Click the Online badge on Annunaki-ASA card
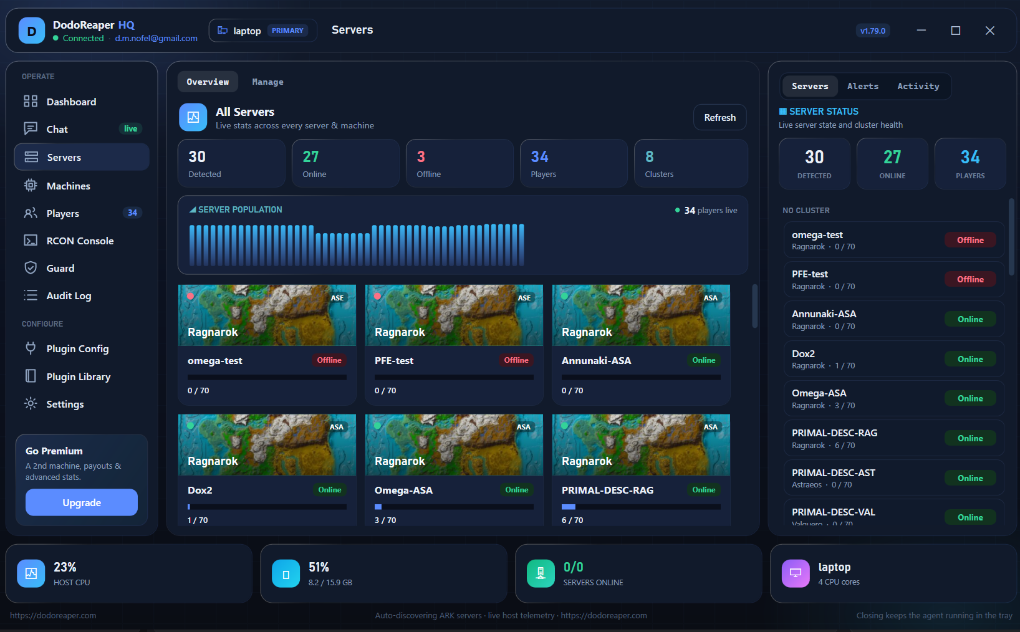 pos(704,360)
